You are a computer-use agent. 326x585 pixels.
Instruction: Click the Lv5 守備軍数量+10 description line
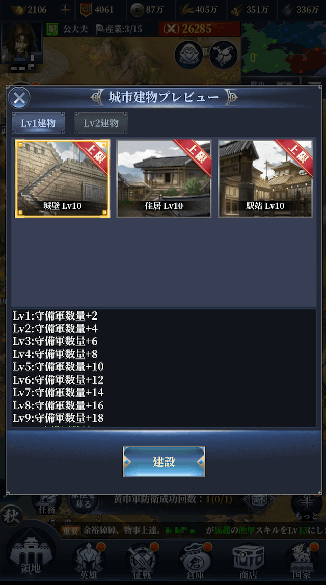tap(58, 367)
